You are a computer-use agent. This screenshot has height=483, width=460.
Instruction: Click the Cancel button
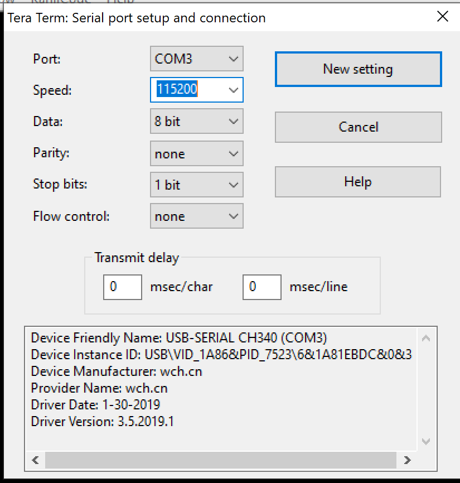coord(359,127)
